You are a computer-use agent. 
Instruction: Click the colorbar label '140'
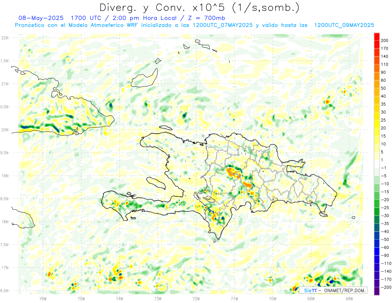pos(384,56)
